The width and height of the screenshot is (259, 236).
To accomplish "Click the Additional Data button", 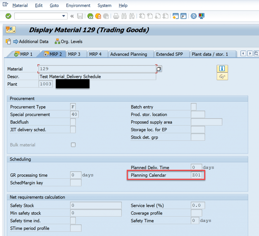I will pyautogui.click(x=31, y=42).
